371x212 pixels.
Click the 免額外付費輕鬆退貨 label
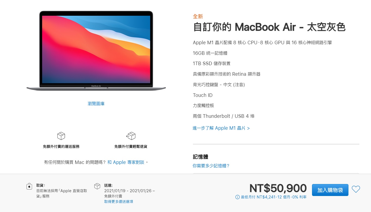(x=131, y=147)
